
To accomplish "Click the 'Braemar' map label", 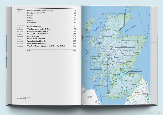I will 129,52.
